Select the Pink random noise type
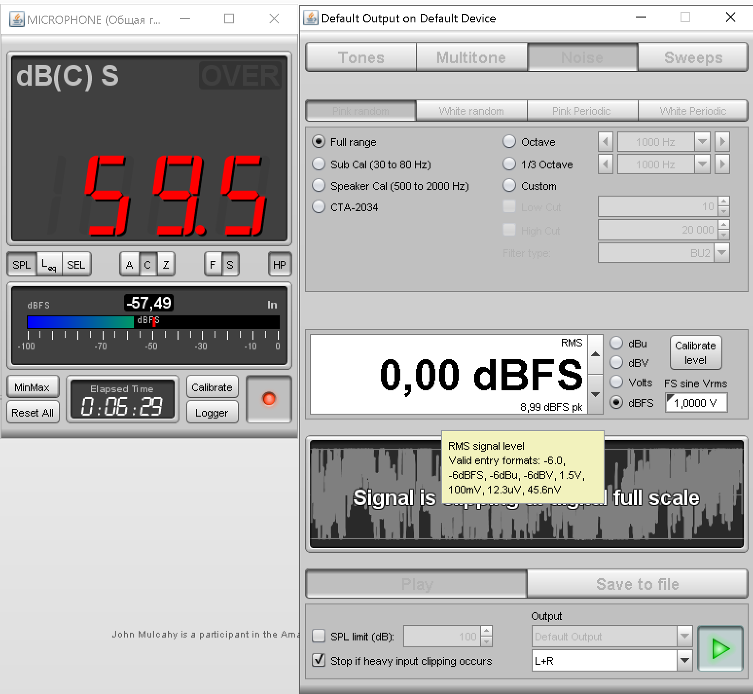Viewport: 753px width, 694px height. point(361,111)
